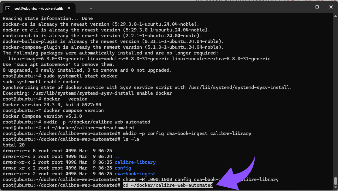Click the chown -R 1000:1000 command line

pyautogui.click(x=167, y=179)
